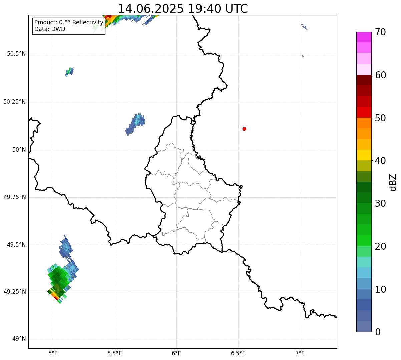This screenshot has height=360, width=401.
Task: Click the 50.25°N latitude label
Action: [15, 102]
